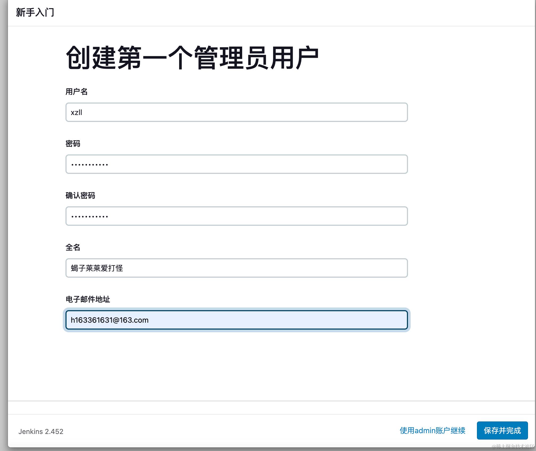Image resolution: width=536 pixels, height=451 pixels.
Task: Focus the 确认密码 confirm password field
Action: click(x=236, y=216)
